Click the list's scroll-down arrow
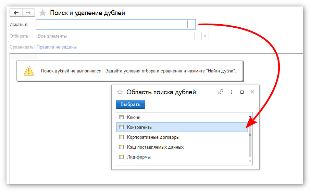The image size is (310, 191). [x=250, y=161]
